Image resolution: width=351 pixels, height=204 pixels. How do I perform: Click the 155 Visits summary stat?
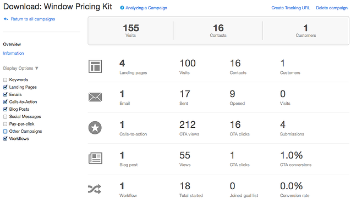click(x=131, y=31)
